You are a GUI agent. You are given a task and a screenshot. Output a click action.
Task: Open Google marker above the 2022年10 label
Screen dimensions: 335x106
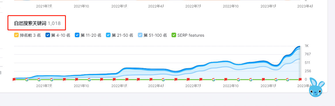[238, 79]
